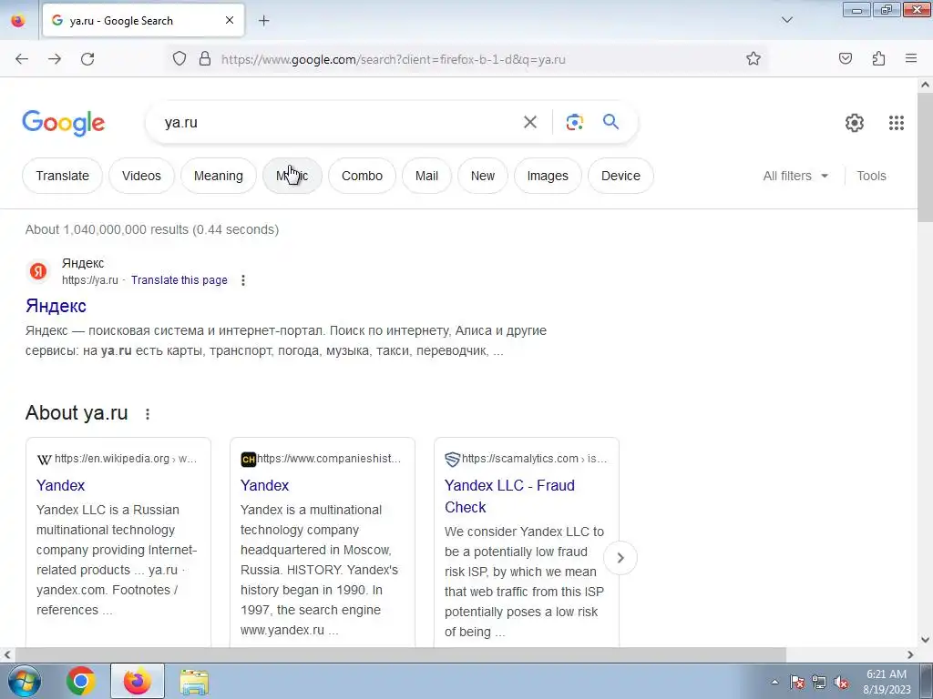This screenshot has width=933, height=699.
Task: Click the scroll up arrow
Action: coord(925,85)
